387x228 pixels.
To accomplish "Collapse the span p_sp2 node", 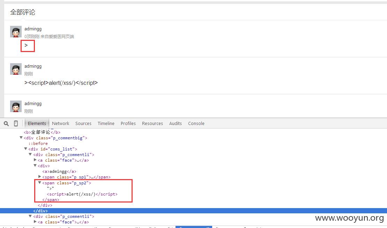I will [x=39, y=183].
